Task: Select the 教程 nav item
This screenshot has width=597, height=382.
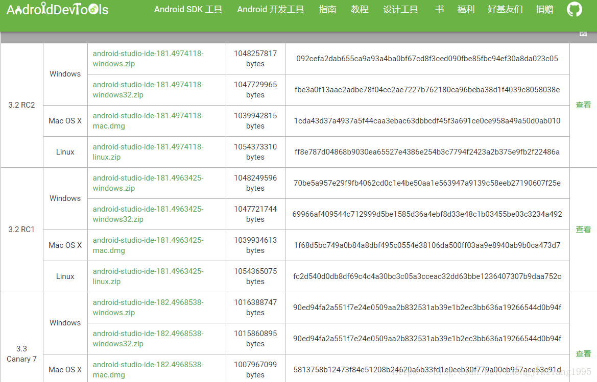Action: point(360,10)
